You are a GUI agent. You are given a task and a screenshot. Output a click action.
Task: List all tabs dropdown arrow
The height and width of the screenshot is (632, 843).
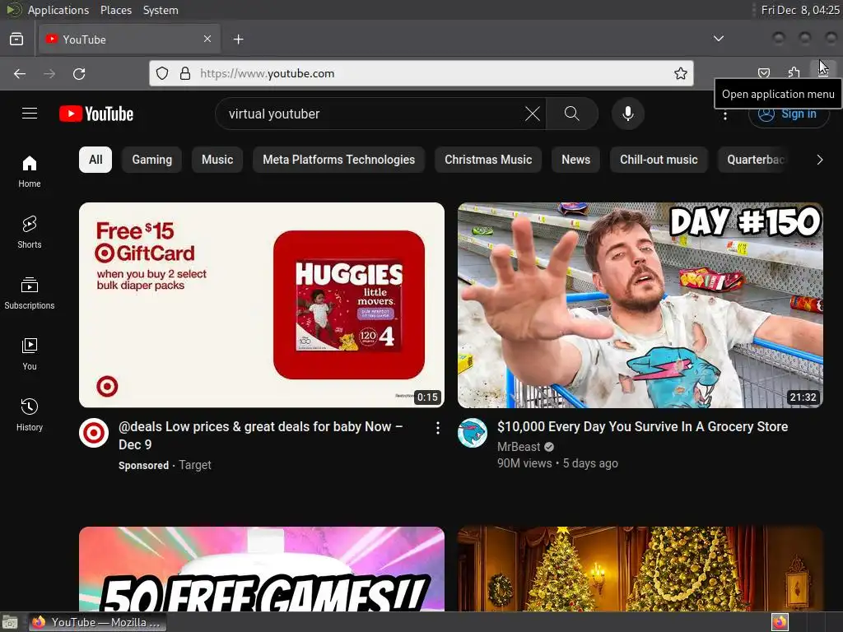coord(718,39)
